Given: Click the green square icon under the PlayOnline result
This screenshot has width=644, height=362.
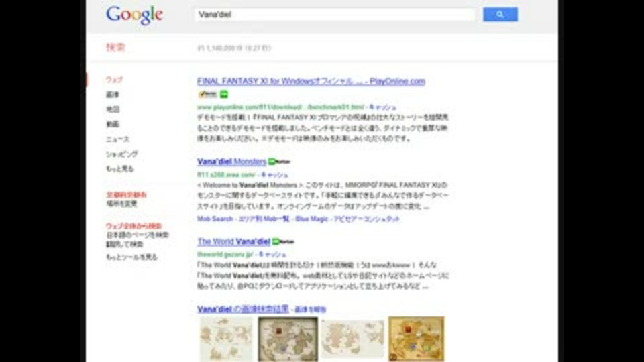Looking at the screenshot, I should click(x=224, y=94).
